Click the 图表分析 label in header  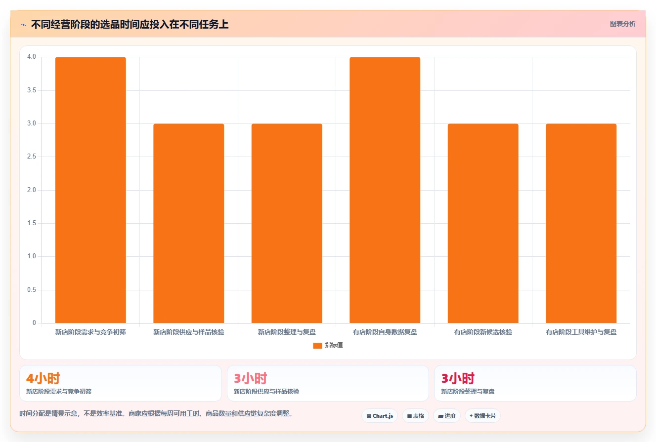click(622, 24)
